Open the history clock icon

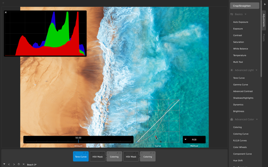[x=19, y=164]
